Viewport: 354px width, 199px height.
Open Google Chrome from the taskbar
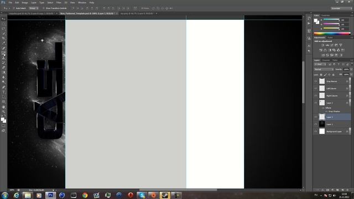tap(85, 195)
